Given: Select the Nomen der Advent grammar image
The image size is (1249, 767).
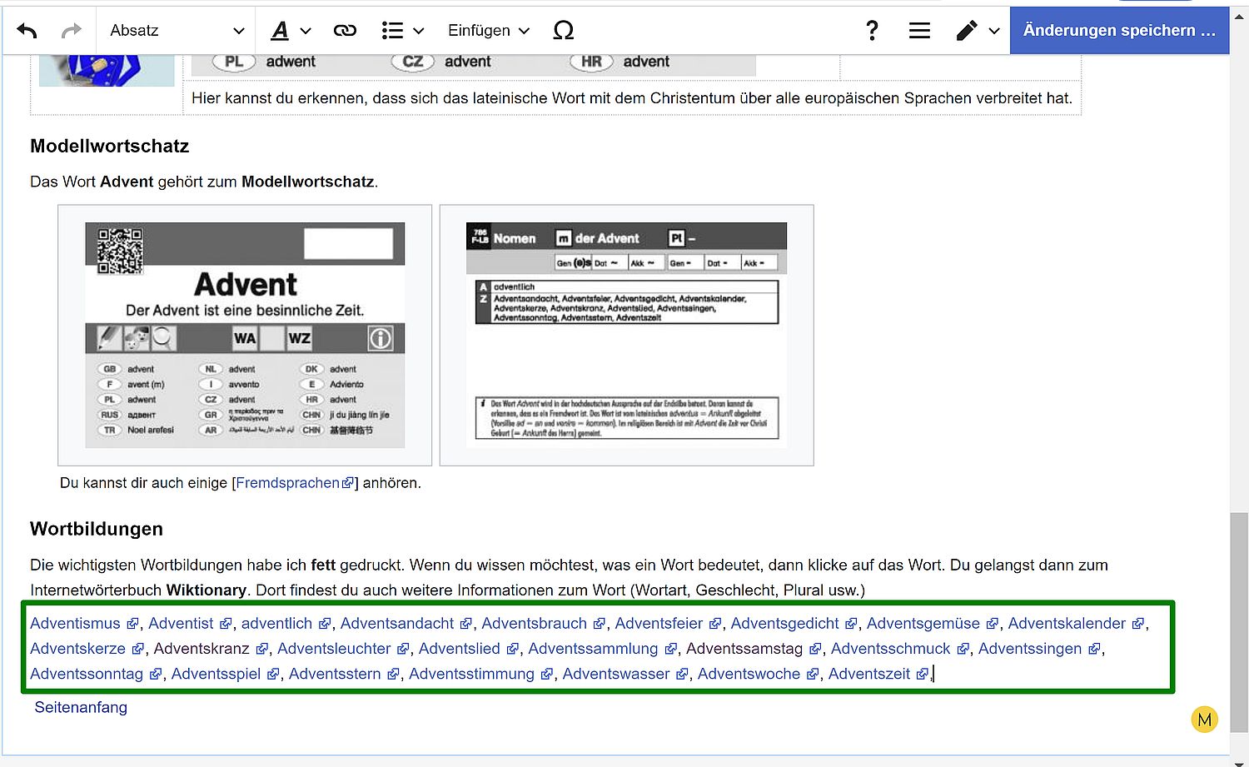Looking at the screenshot, I should tap(626, 335).
